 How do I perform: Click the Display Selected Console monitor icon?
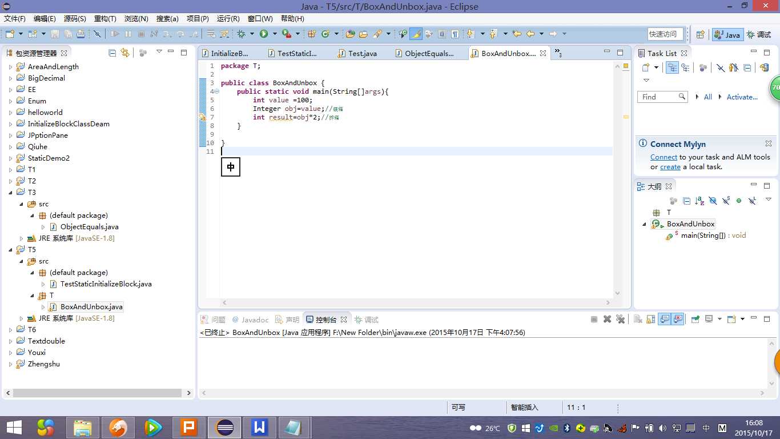click(x=709, y=320)
